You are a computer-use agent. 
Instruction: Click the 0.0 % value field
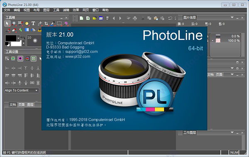235,36
